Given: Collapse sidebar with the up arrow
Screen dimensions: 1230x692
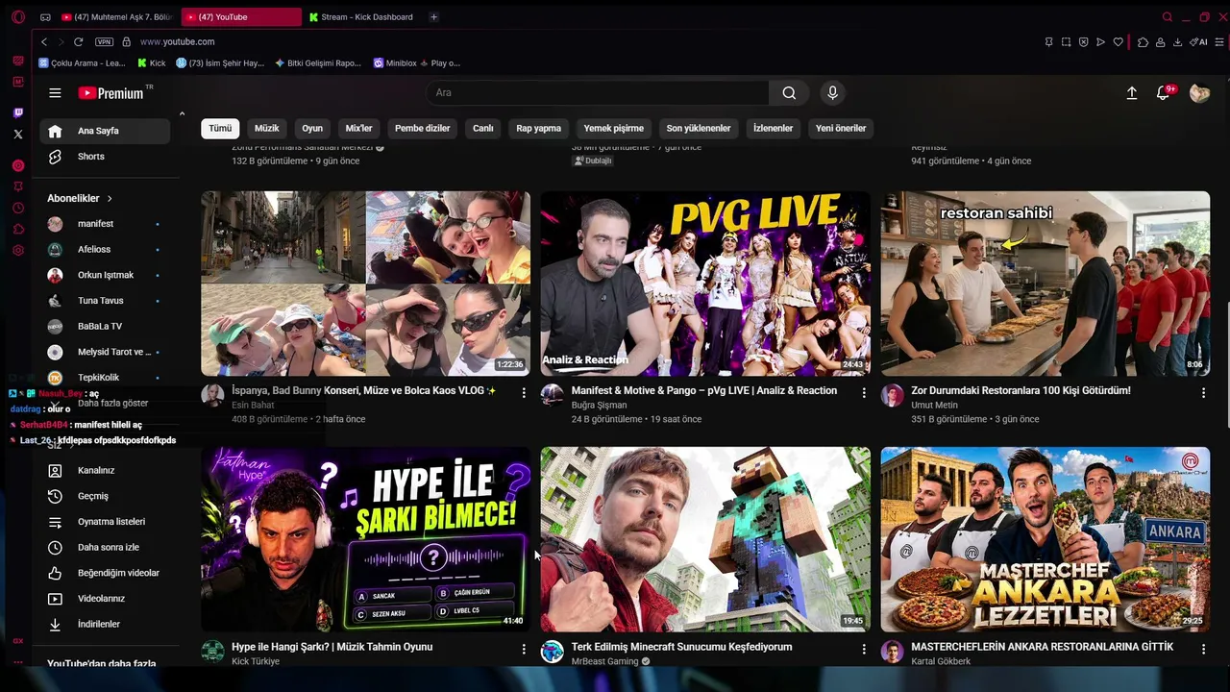Looking at the screenshot, I should tap(182, 114).
